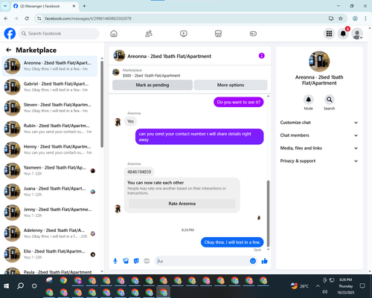Screen dimensions: 372x298
Task: Open Yasmeen's 2bed 1bath conversation
Action: pos(50,170)
